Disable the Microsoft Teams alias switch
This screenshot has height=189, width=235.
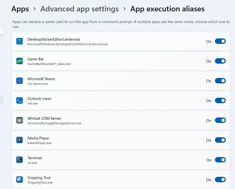coord(220,81)
